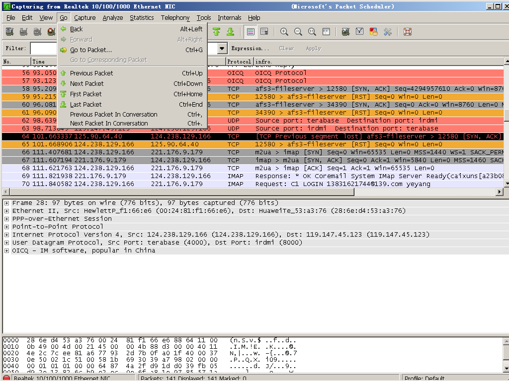
Task: Choose Back from the Go menu
Action: (x=132, y=29)
